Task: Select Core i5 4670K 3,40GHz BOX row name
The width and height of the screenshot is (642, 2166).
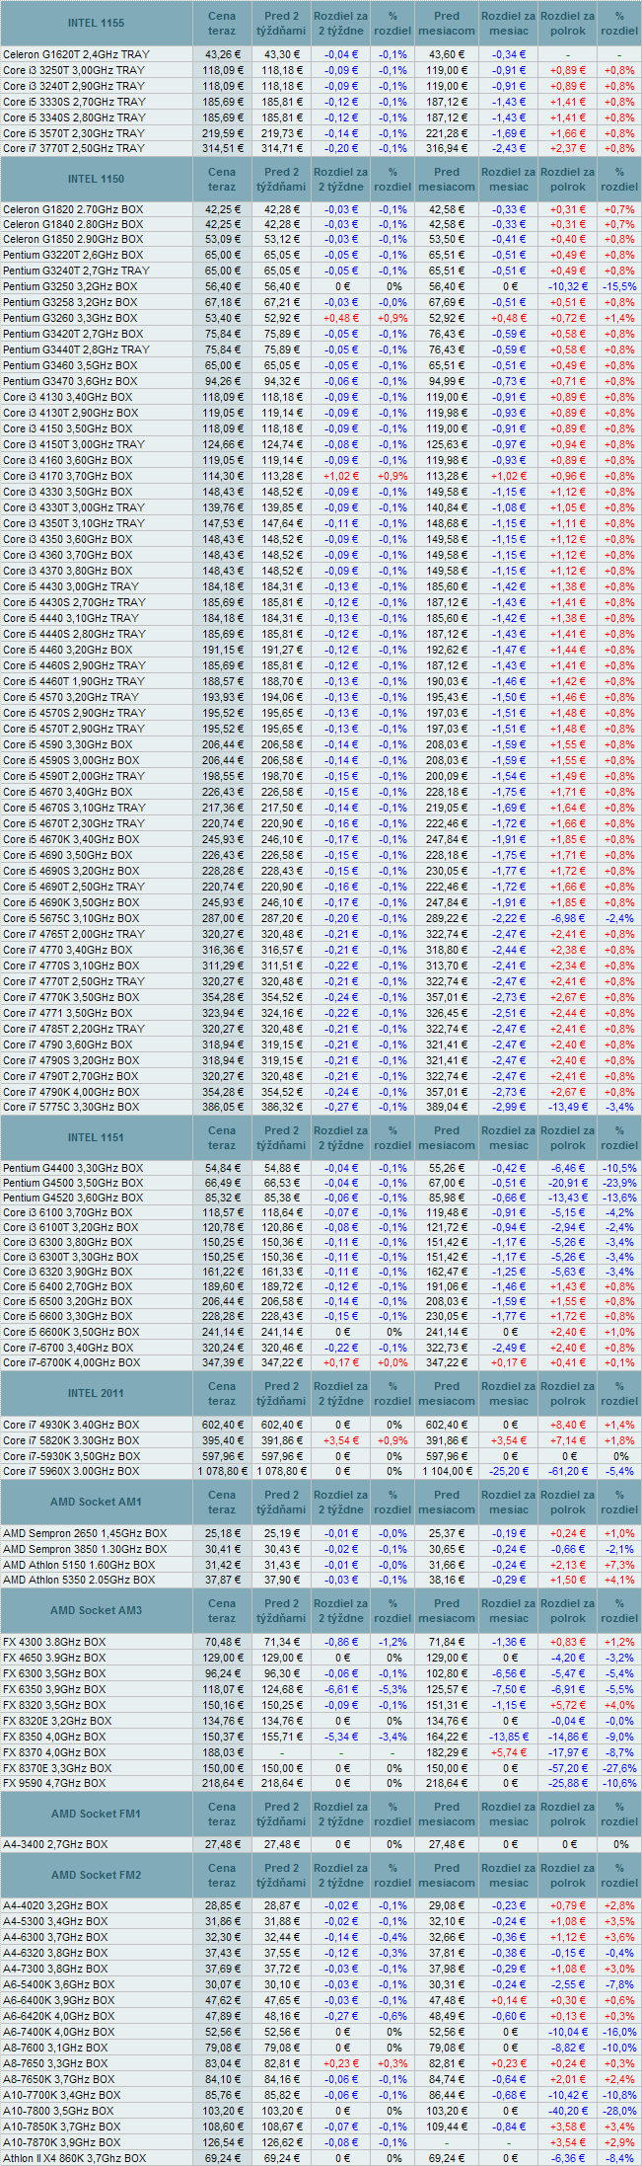Action: click(71, 839)
